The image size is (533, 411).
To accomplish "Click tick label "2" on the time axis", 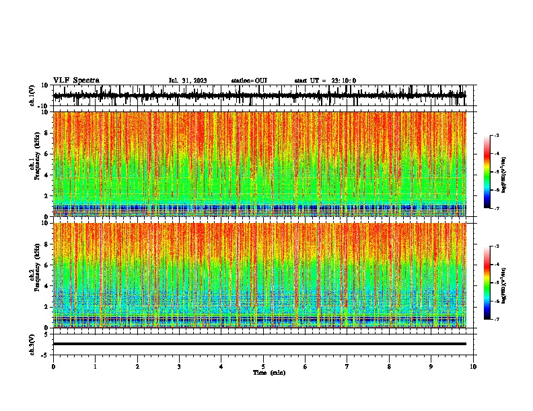I will (x=137, y=367).
